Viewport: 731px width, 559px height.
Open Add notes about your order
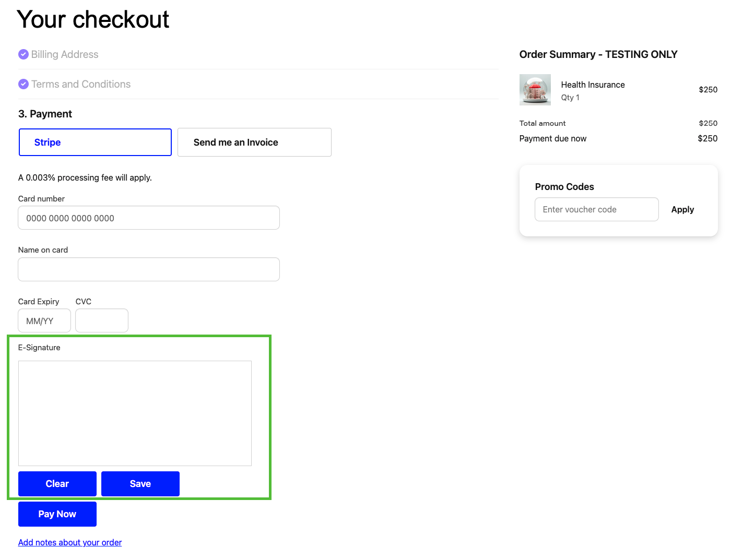click(x=69, y=542)
